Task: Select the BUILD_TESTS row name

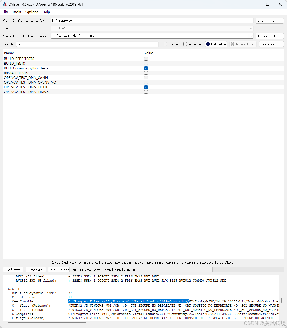Action: pyautogui.click(x=14, y=63)
